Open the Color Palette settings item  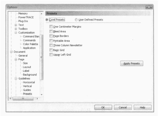pos(30,44)
